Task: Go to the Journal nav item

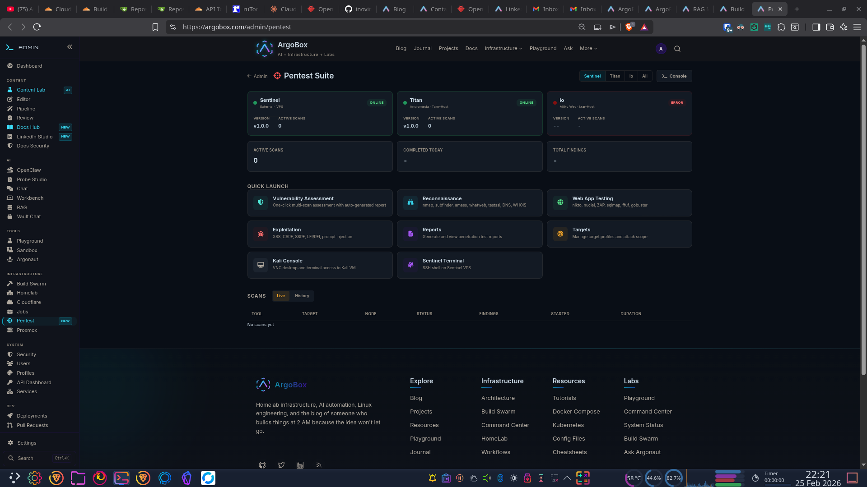Action: pos(422,48)
